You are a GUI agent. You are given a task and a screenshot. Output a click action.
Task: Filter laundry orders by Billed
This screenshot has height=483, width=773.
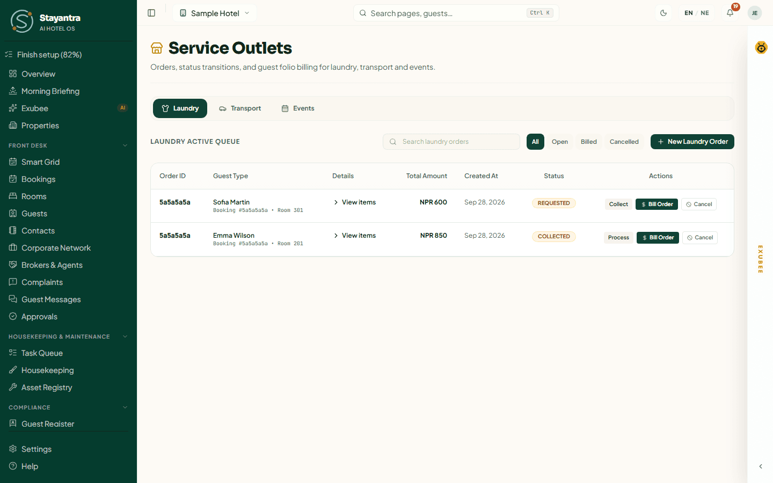(589, 142)
